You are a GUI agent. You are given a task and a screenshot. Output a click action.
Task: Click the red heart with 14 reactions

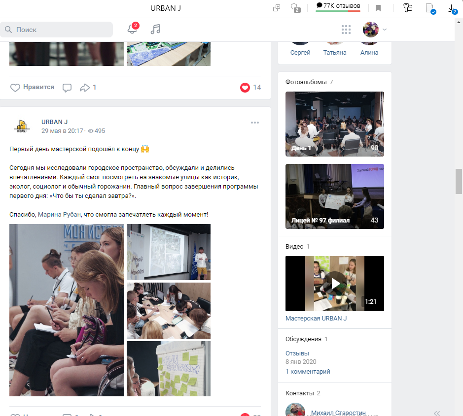(245, 88)
